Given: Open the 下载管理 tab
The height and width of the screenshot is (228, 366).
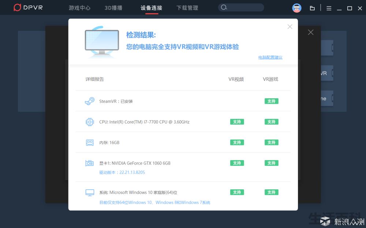Looking at the screenshot, I should point(187,8).
